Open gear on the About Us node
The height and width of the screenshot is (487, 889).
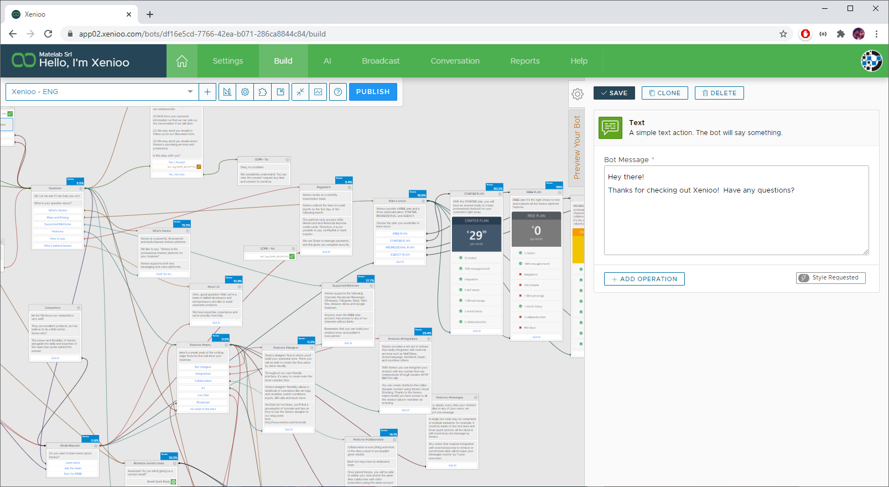pyautogui.click(x=239, y=287)
